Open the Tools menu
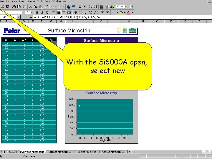The height and width of the screenshot is (159, 212). (x=40, y=2)
